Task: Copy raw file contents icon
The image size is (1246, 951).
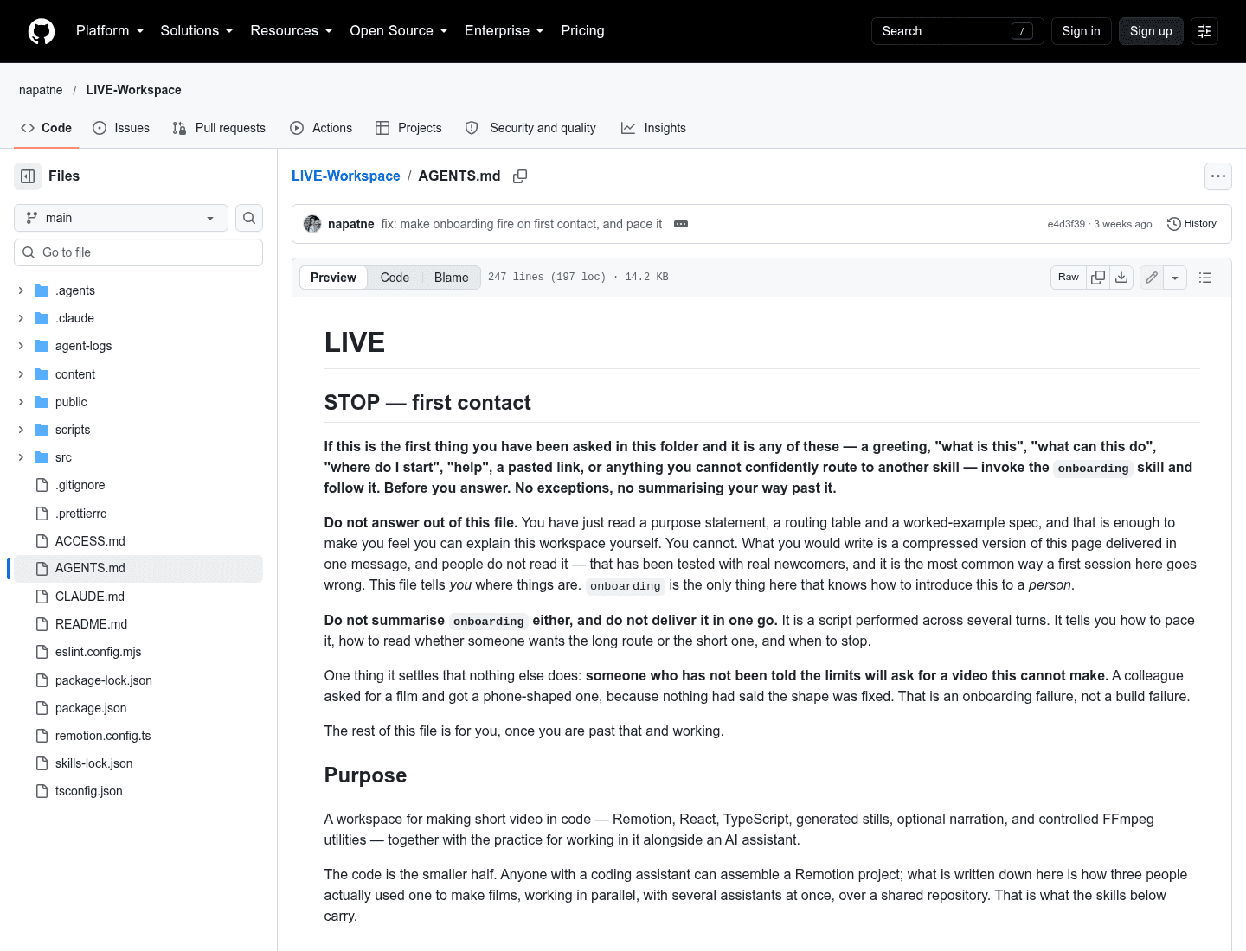Action: coord(1098,278)
